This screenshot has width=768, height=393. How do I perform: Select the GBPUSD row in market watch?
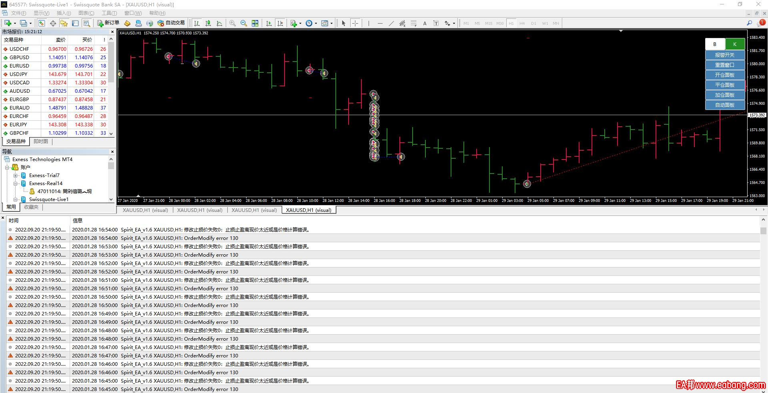[55, 58]
